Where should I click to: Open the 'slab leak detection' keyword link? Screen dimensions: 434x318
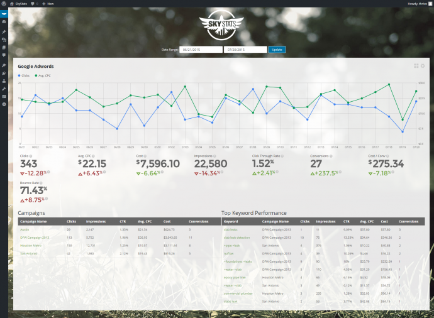click(x=236, y=238)
